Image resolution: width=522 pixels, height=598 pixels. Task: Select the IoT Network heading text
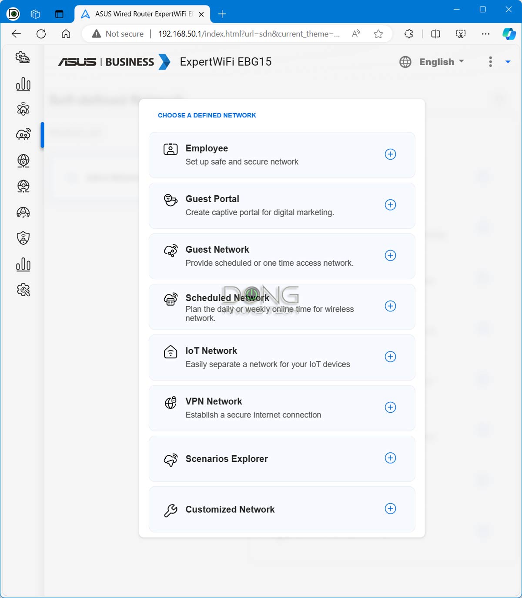pyautogui.click(x=211, y=351)
